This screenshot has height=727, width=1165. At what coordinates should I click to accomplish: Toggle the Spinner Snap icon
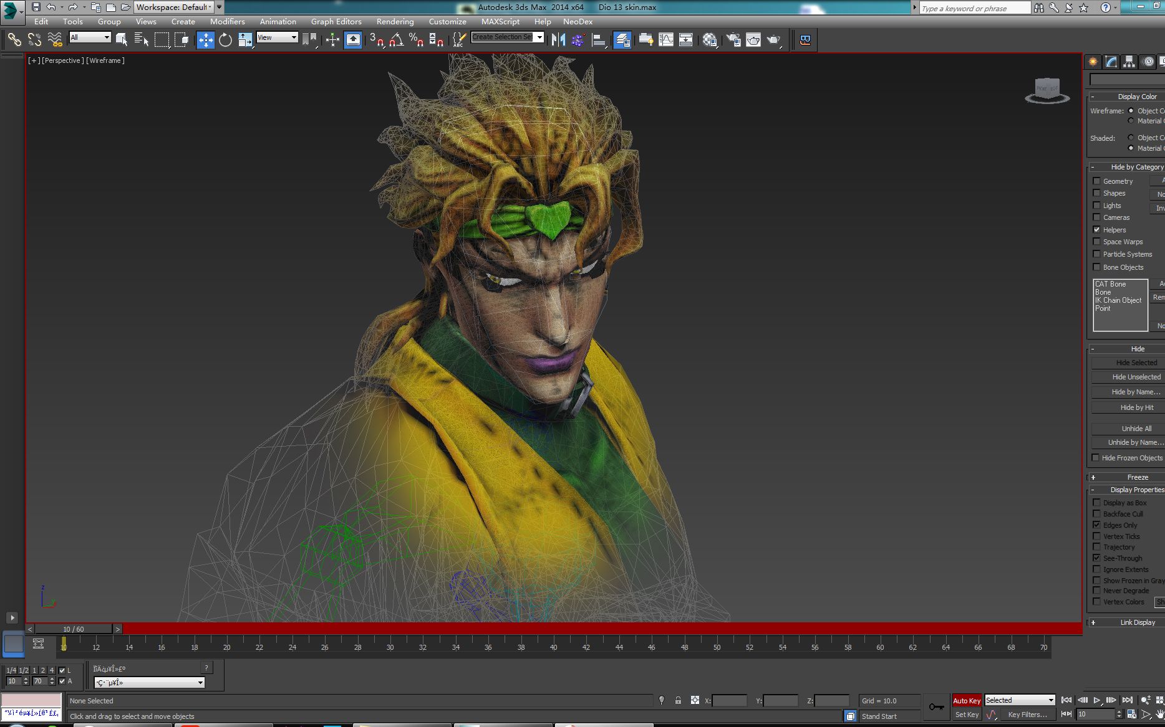click(437, 40)
